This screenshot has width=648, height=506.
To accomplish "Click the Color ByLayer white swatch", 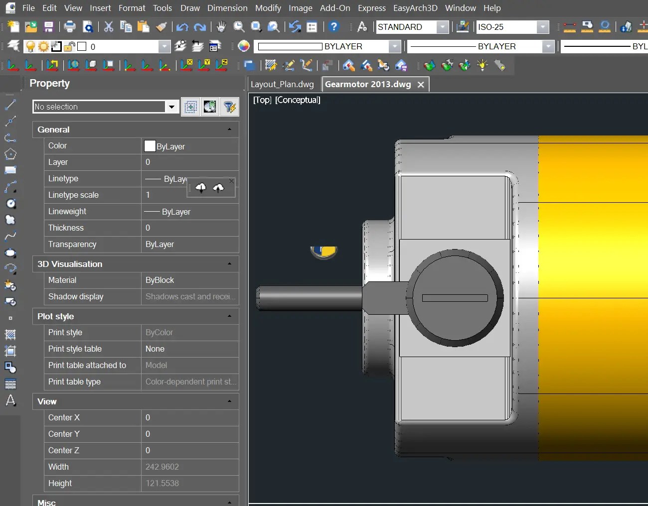I will [x=150, y=146].
